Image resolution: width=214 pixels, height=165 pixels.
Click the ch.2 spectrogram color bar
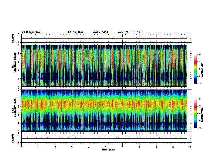tap(195, 114)
